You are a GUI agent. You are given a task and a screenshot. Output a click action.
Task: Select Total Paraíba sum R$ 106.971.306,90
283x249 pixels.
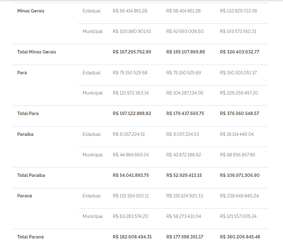240,175
